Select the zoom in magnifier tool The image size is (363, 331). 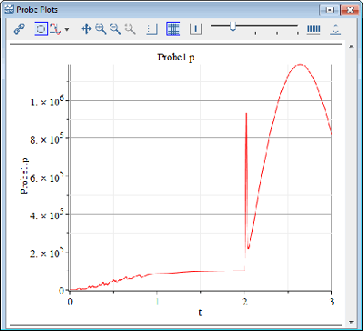(101, 29)
